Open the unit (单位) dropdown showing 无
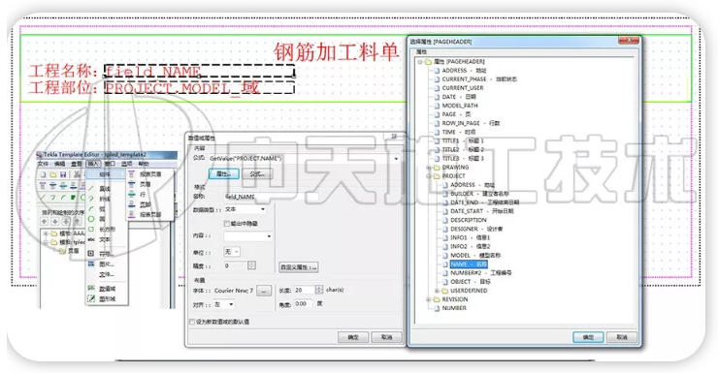718x373 pixels. point(237,252)
